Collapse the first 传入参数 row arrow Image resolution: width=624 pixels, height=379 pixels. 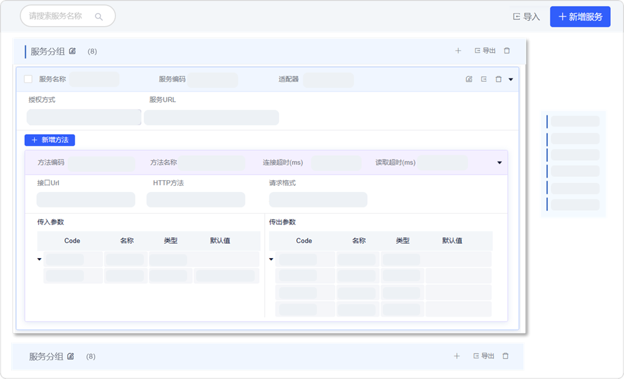(x=39, y=259)
